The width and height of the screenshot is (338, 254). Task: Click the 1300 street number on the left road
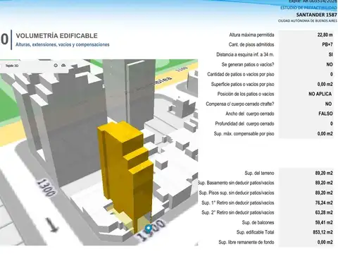point(46,188)
